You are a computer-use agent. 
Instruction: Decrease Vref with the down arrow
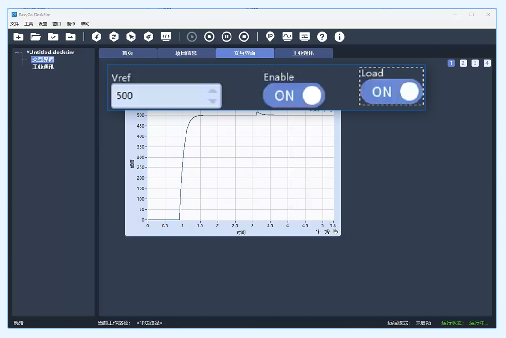(212, 101)
